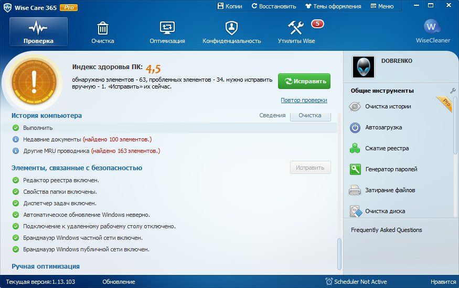Image resolution: width=459 pixels, height=288 pixels.
Task: Click check icon for Брандмауэр публичной сети
Action: [x=16, y=249]
